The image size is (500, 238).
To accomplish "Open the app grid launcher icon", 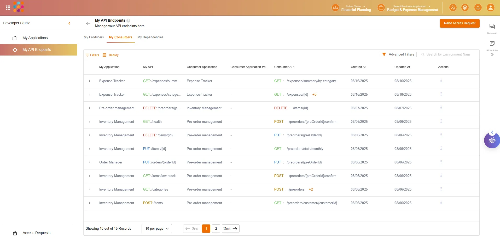I will click(8, 8).
